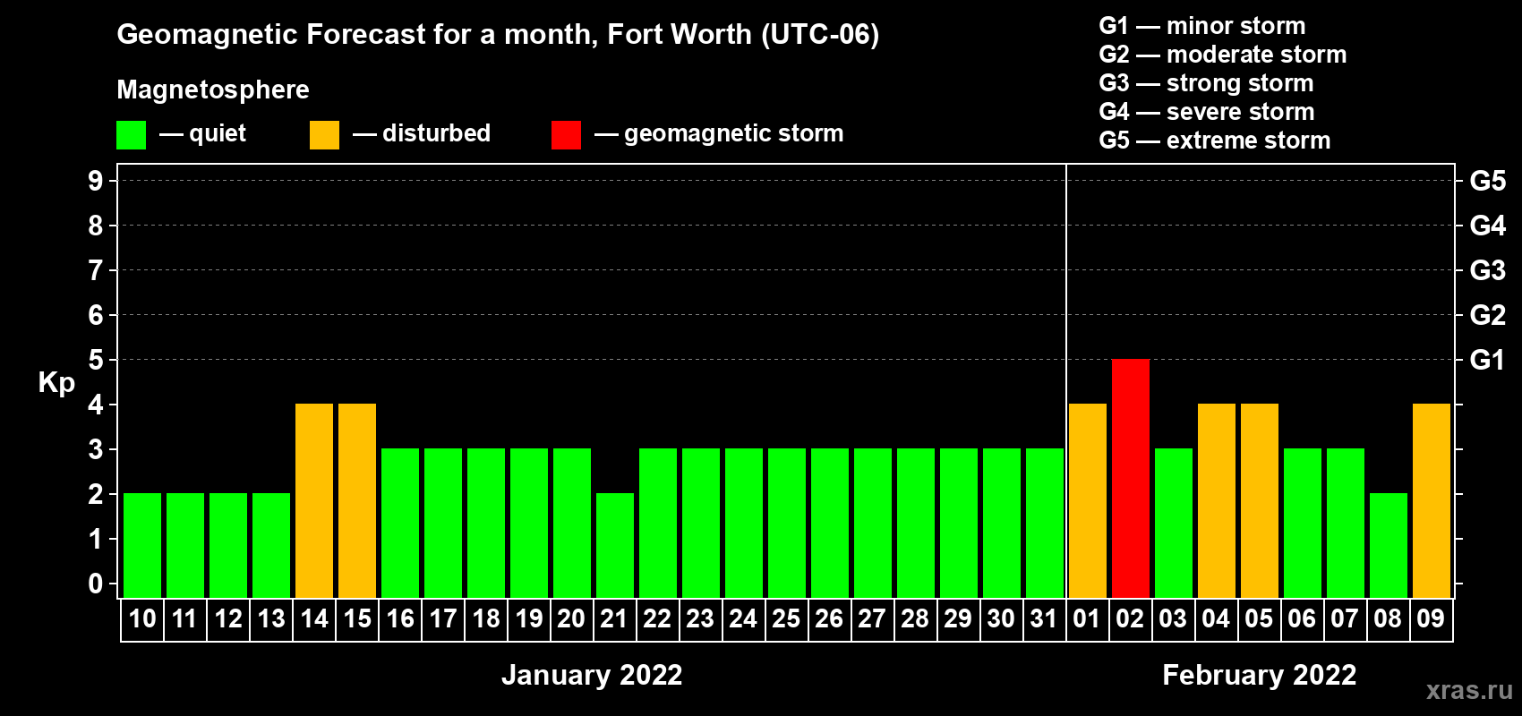Click the date label 25 on the axis
This screenshot has height=716, width=1522.
point(786,619)
